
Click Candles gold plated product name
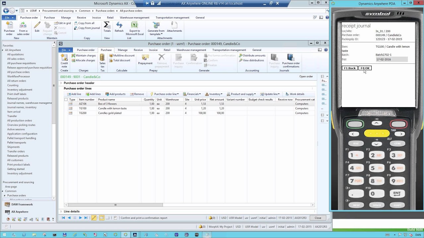pyautogui.click(x=110, y=113)
